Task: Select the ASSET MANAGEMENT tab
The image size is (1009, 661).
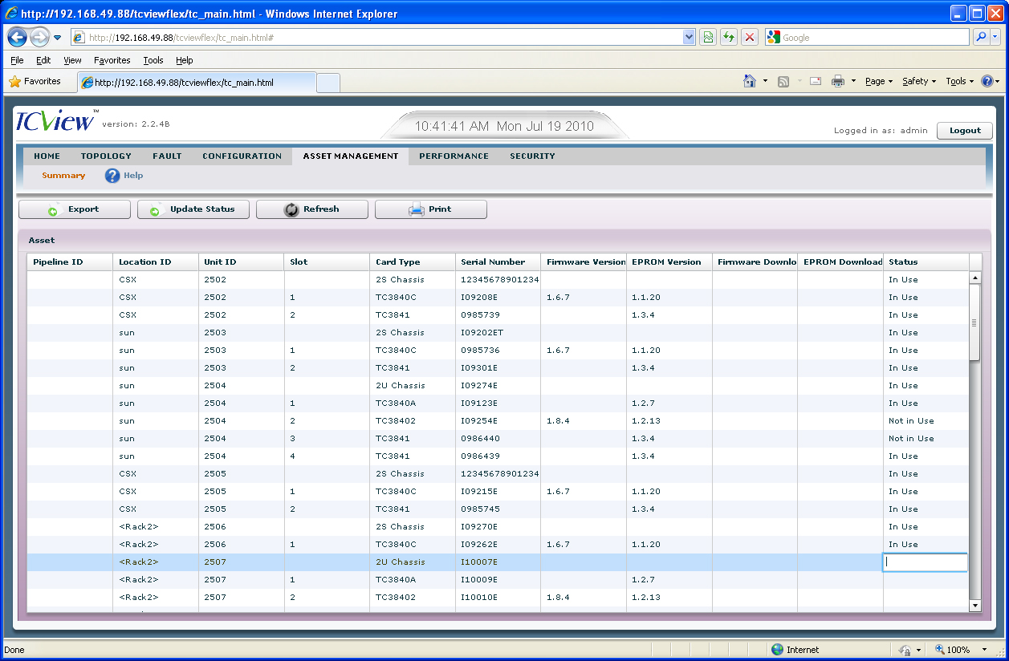Action: point(350,156)
